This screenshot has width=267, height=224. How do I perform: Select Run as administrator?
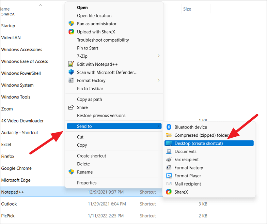(96, 24)
